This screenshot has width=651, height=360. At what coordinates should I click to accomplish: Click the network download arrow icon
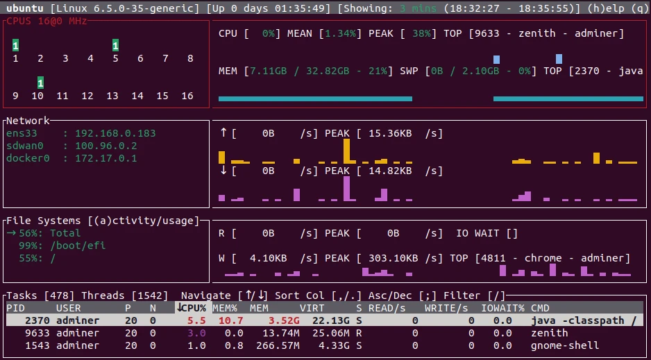[x=223, y=171]
